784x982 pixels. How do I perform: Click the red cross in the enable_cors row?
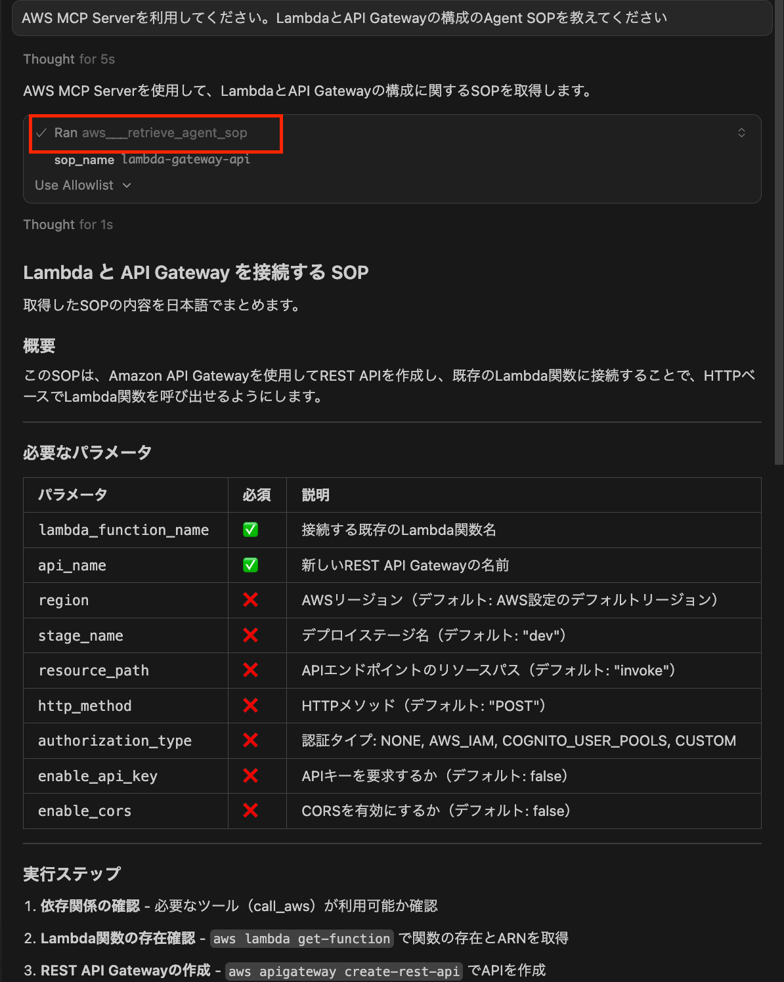(x=250, y=811)
